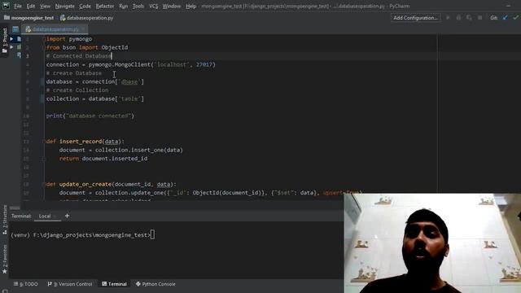
Task: Close the databaseoperation.py editor tab
Action: pyautogui.click(x=83, y=29)
